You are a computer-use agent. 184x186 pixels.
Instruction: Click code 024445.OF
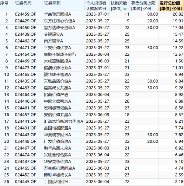[x=25, y=182]
